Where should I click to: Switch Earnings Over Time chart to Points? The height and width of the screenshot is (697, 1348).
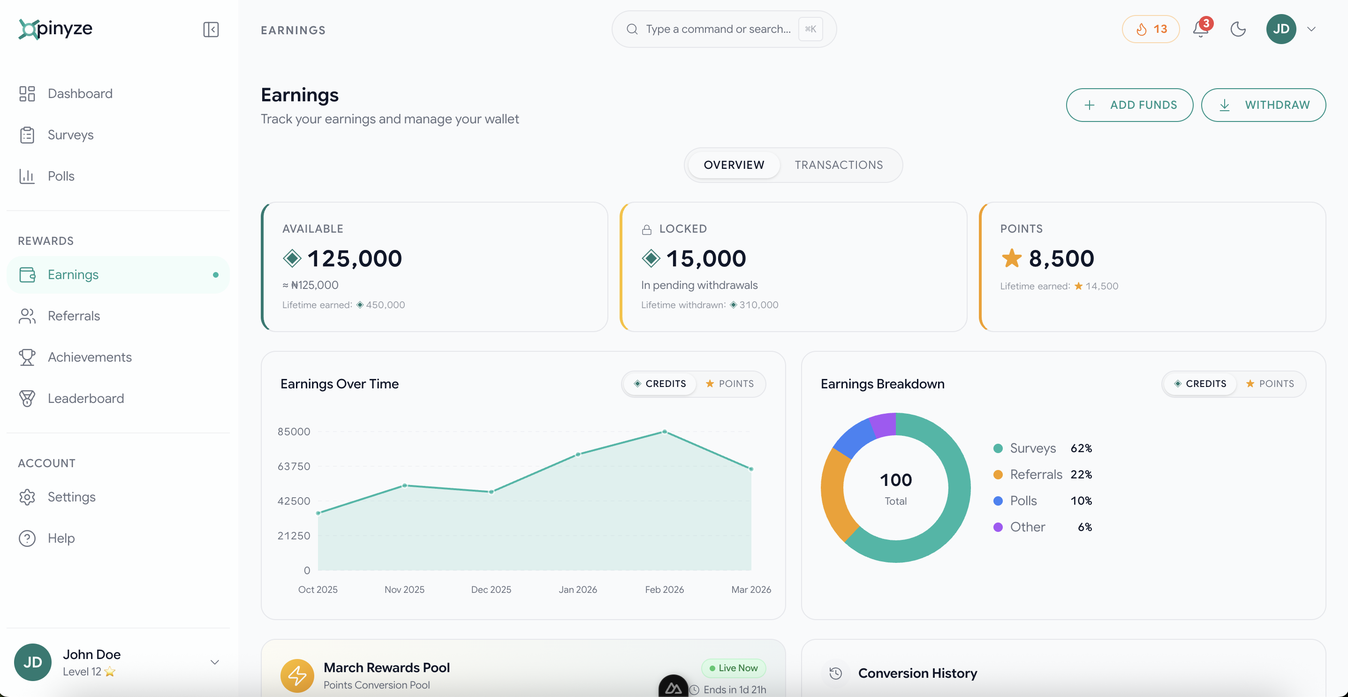[730, 384]
